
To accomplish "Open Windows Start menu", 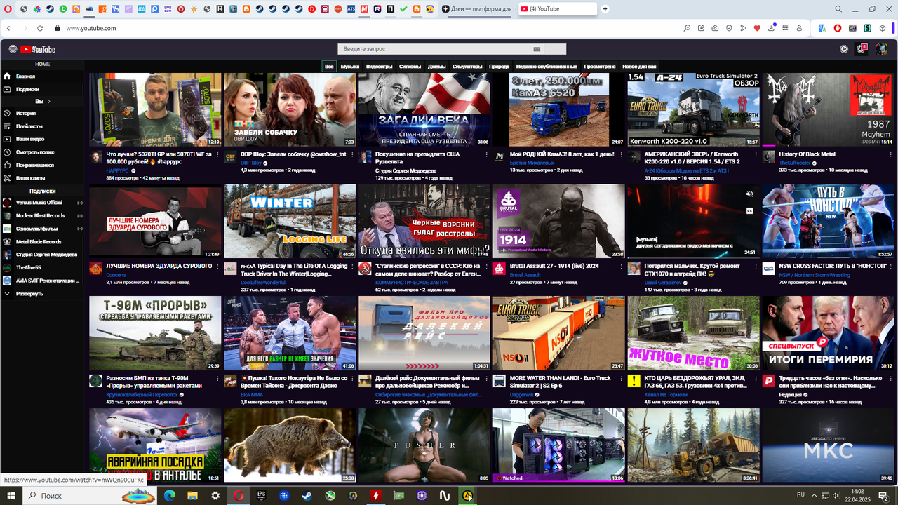I will click(x=12, y=495).
